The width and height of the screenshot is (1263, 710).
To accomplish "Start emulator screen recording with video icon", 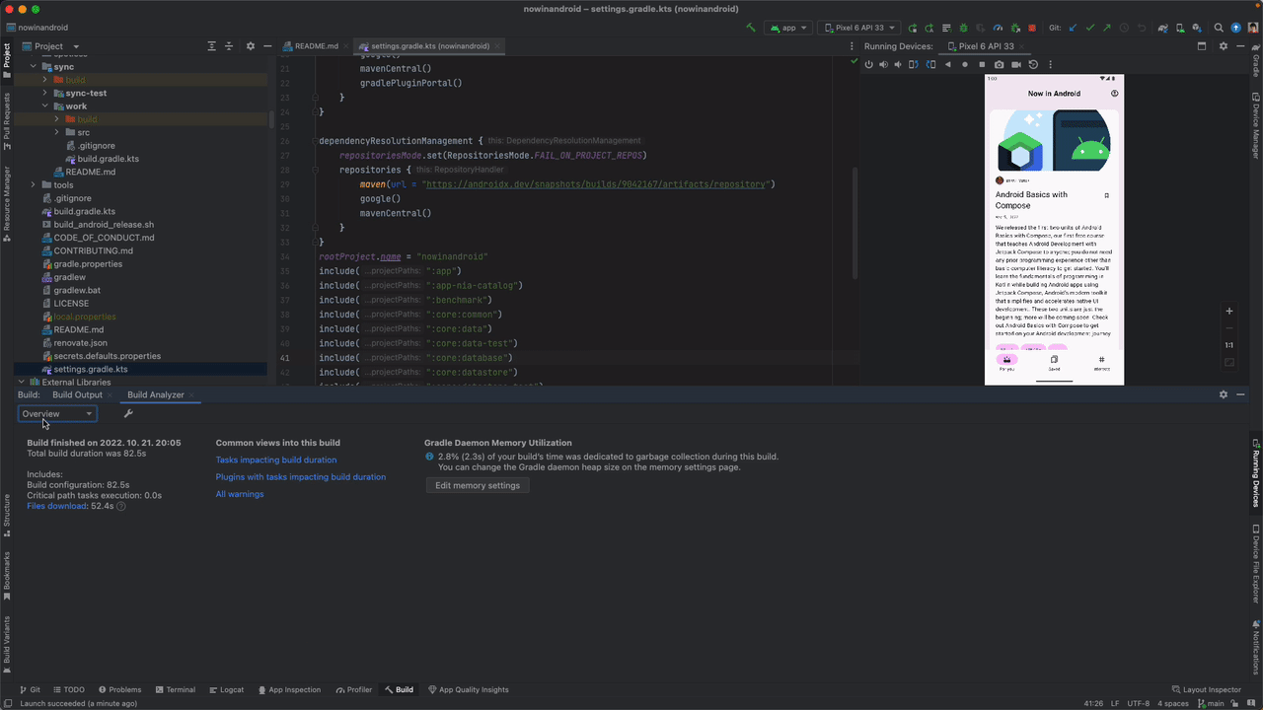I will (x=1016, y=65).
